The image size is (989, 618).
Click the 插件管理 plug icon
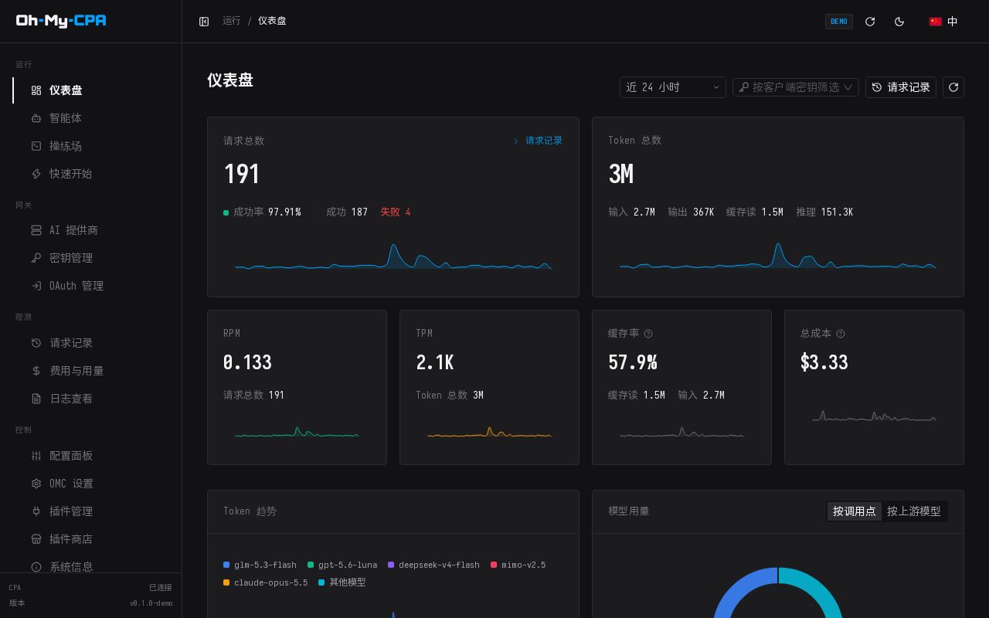click(36, 511)
